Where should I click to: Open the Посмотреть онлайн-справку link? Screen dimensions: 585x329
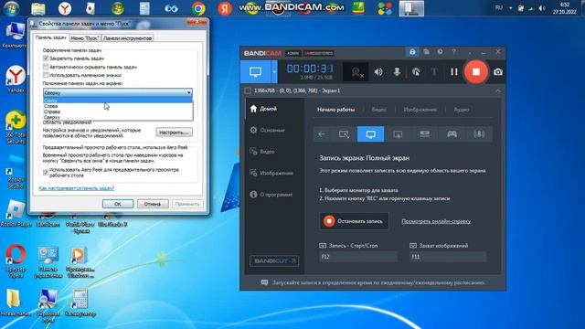click(436, 221)
